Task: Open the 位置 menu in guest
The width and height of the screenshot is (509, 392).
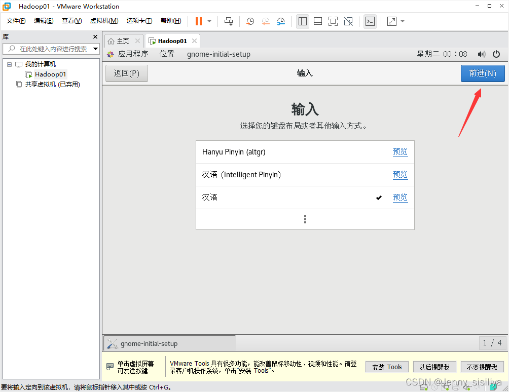Action: click(167, 54)
